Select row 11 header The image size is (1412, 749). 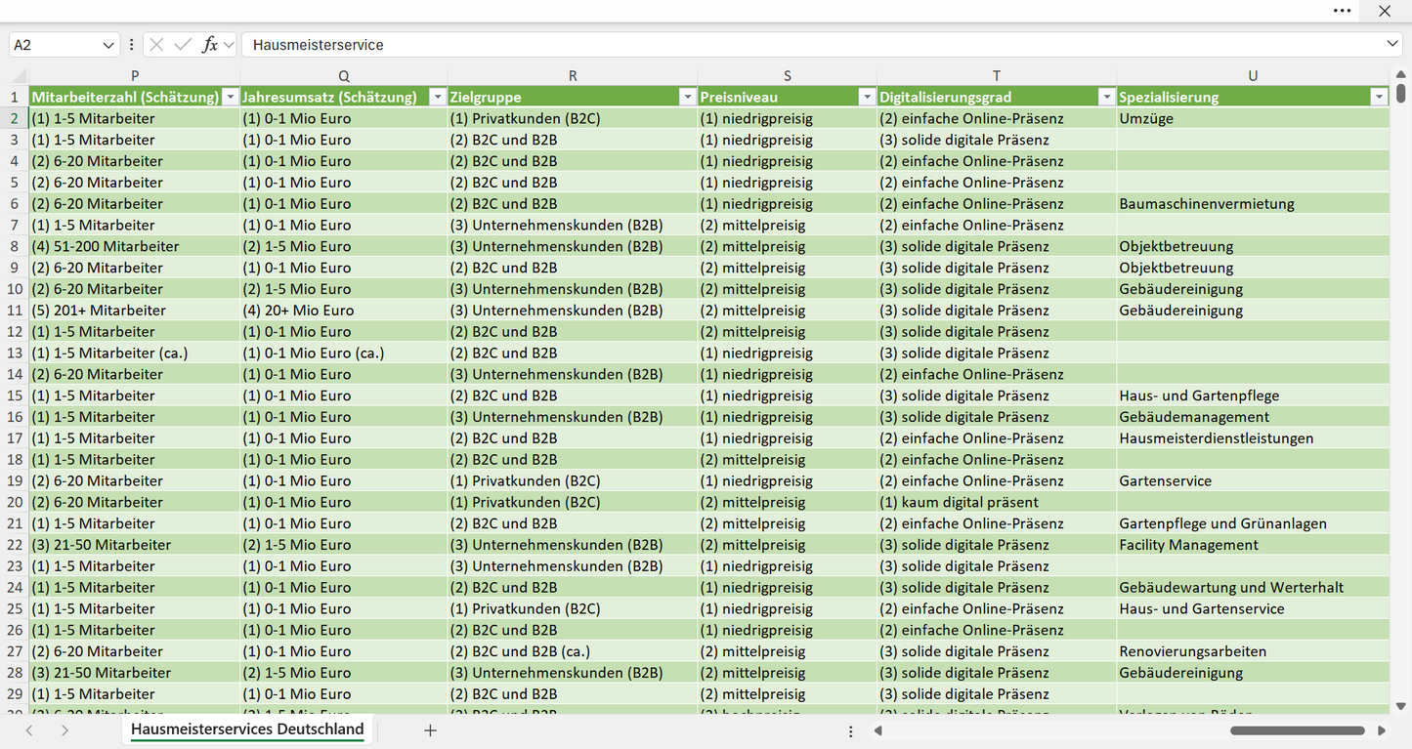[x=15, y=311]
